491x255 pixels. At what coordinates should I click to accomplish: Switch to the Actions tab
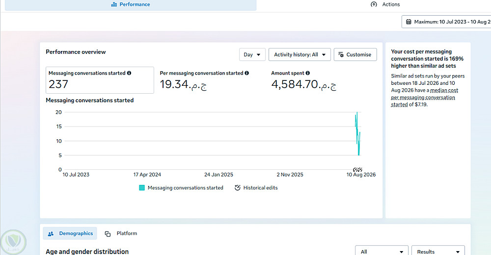click(x=385, y=4)
